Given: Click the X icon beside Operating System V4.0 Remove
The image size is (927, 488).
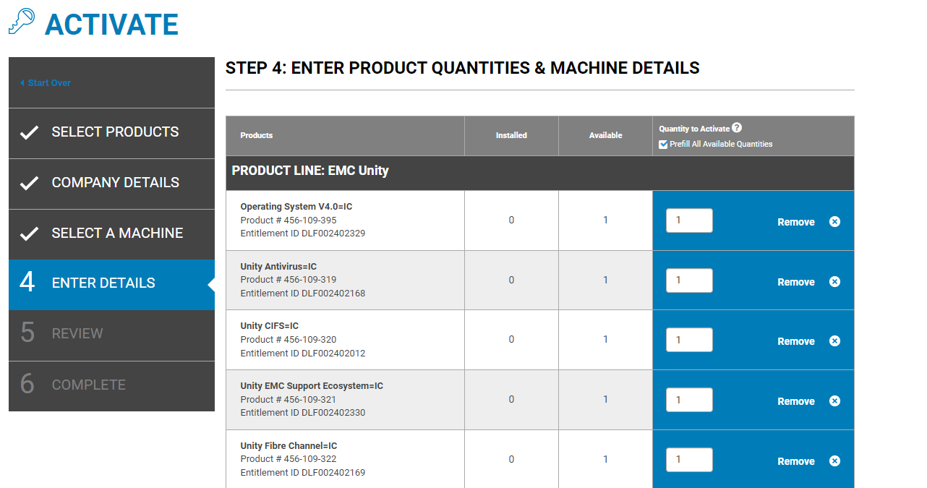Looking at the screenshot, I should pyautogui.click(x=834, y=222).
